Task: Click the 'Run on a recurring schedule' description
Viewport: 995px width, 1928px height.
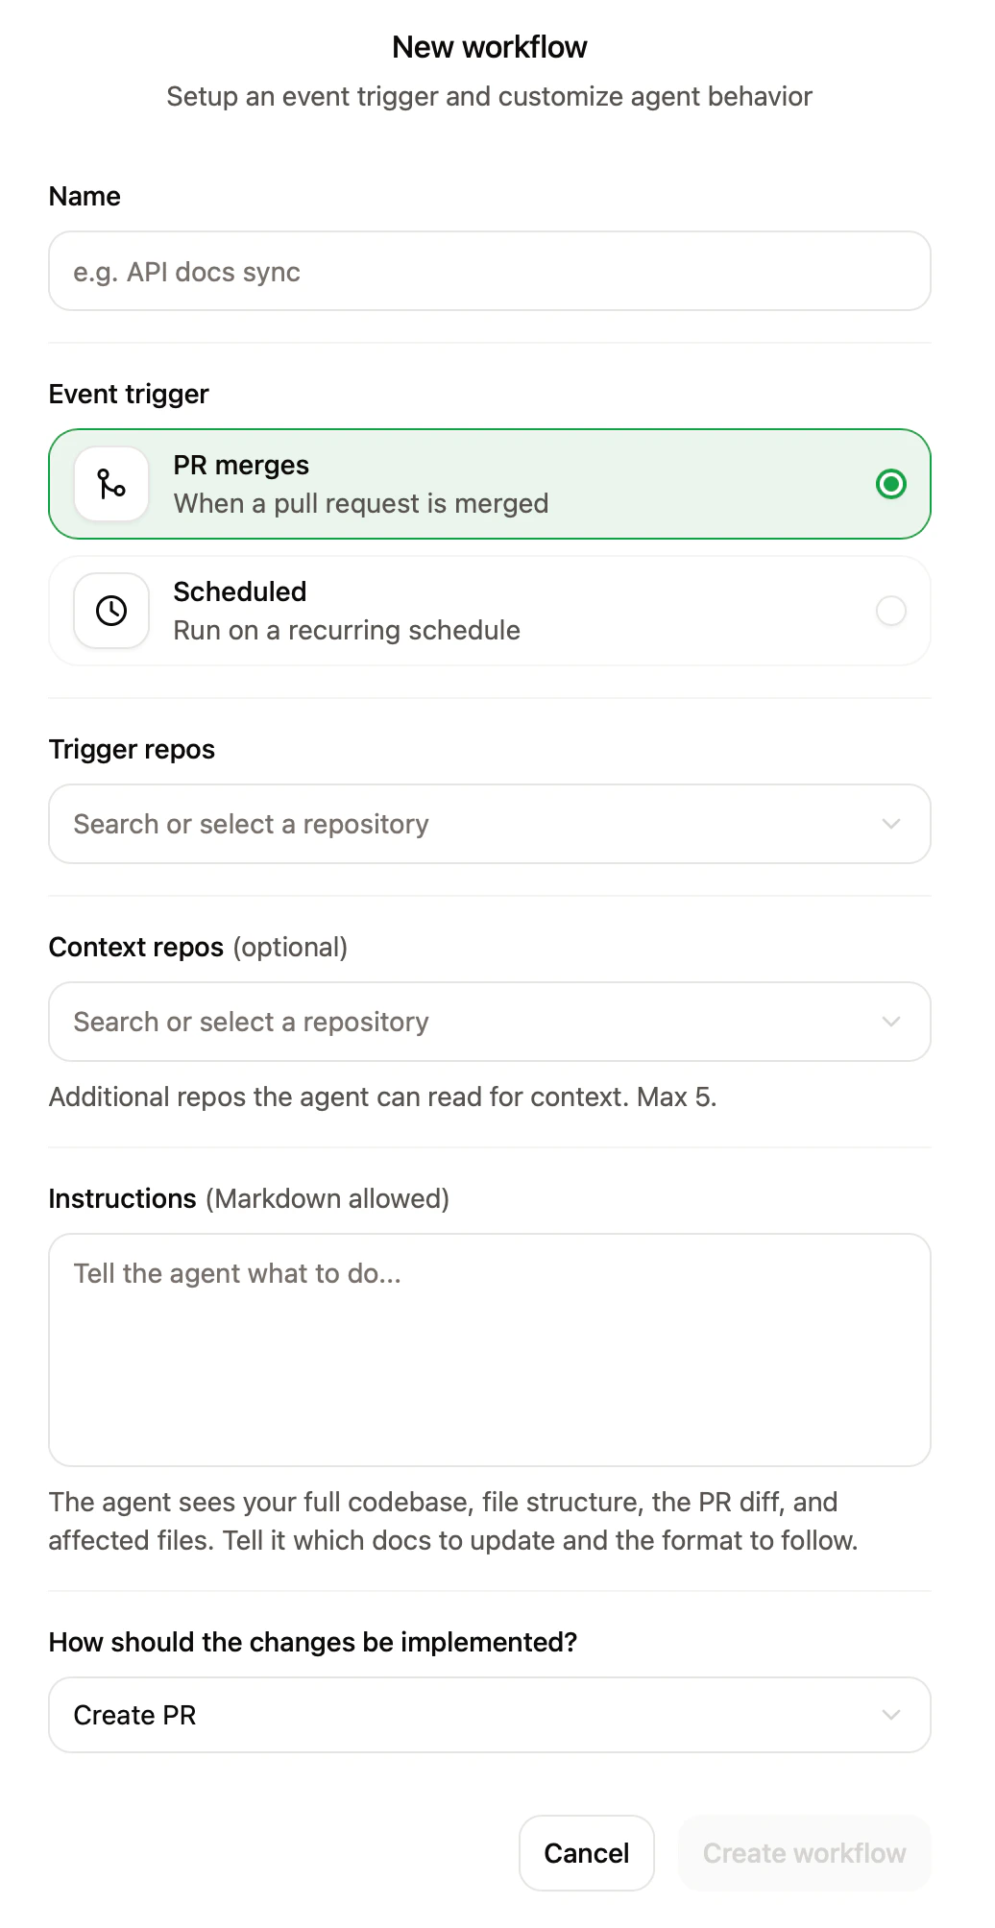Action: pyautogui.click(x=347, y=630)
